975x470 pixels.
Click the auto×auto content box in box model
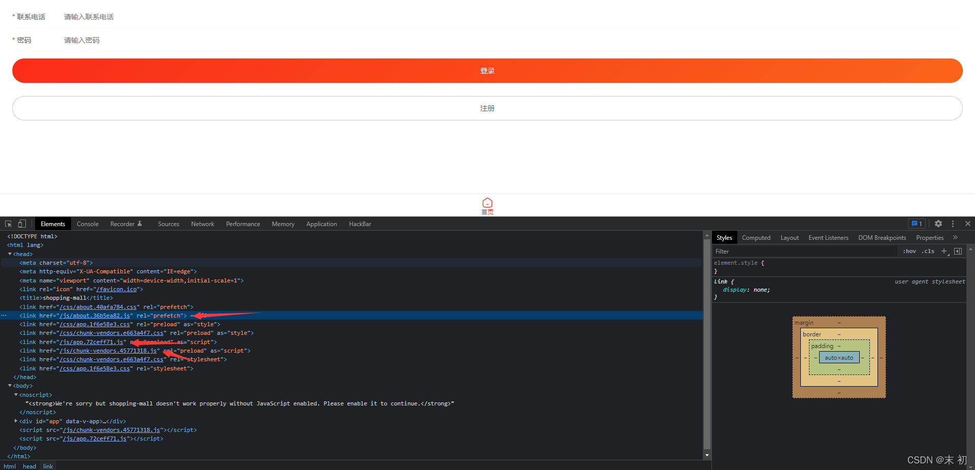(839, 358)
